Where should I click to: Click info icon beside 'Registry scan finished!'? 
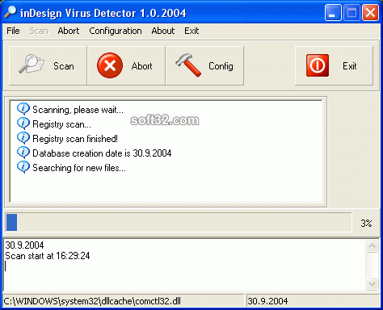pyautogui.click(x=23, y=138)
